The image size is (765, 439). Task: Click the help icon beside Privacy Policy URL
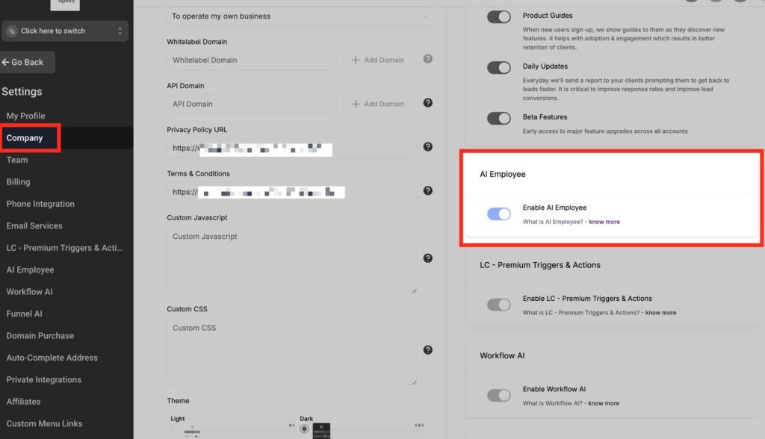tap(427, 147)
